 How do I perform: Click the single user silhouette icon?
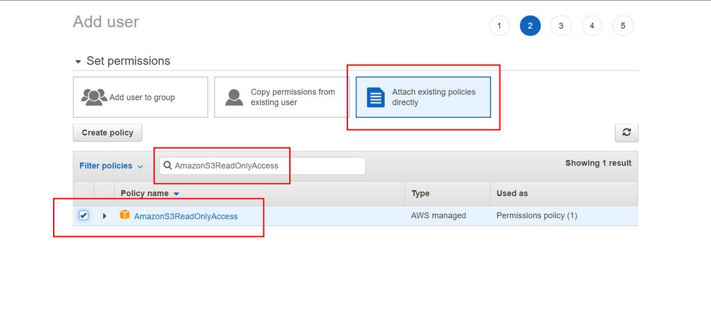tap(234, 97)
